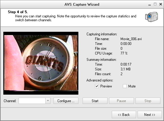Enable the Mute checkbox
164x121 pixels.
[125, 86]
